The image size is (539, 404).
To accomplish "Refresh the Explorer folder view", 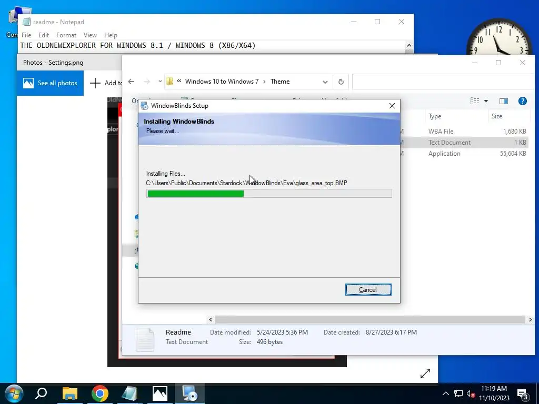I will click(x=341, y=82).
